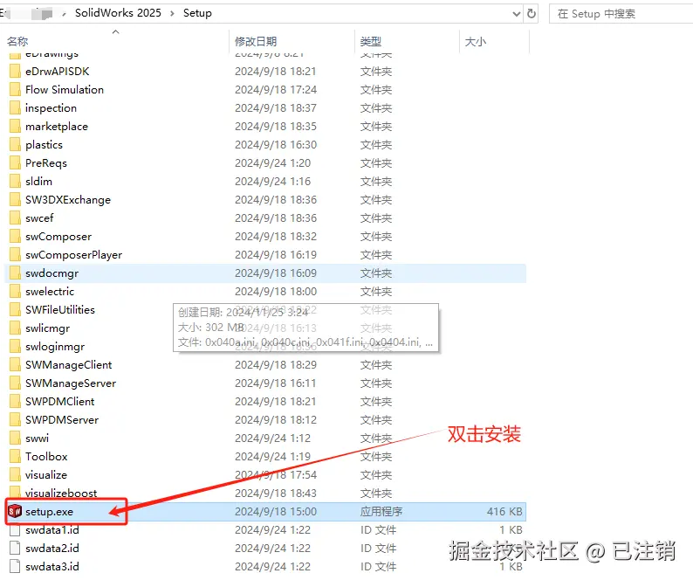Sort by the 修改日期 column header
Screen dimensions: 693x580
coord(256,42)
